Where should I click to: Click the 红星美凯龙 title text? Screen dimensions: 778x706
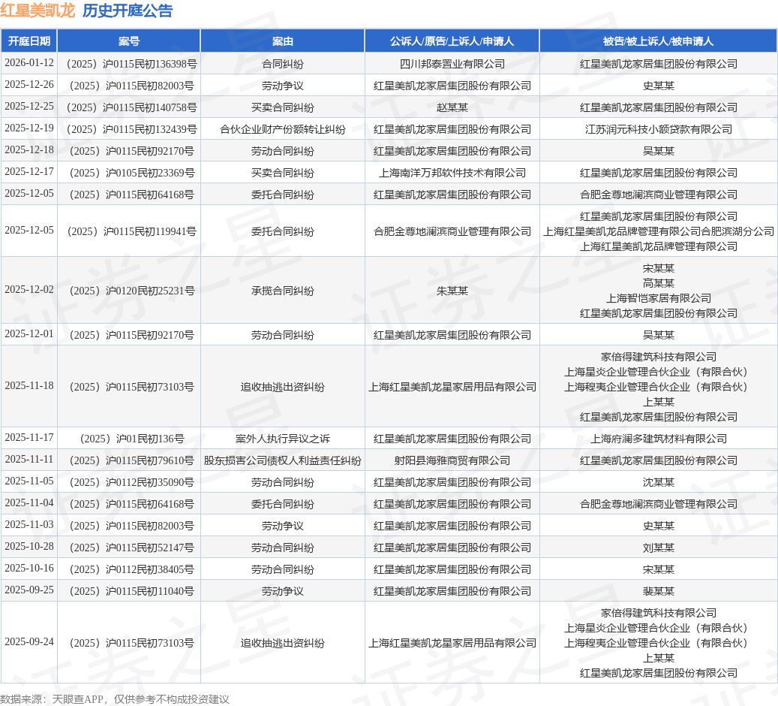[38, 11]
